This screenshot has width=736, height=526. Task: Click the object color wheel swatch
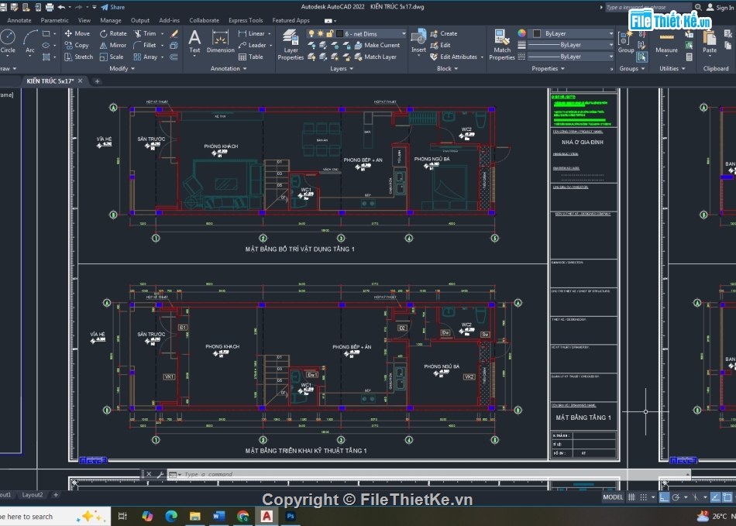pos(521,33)
